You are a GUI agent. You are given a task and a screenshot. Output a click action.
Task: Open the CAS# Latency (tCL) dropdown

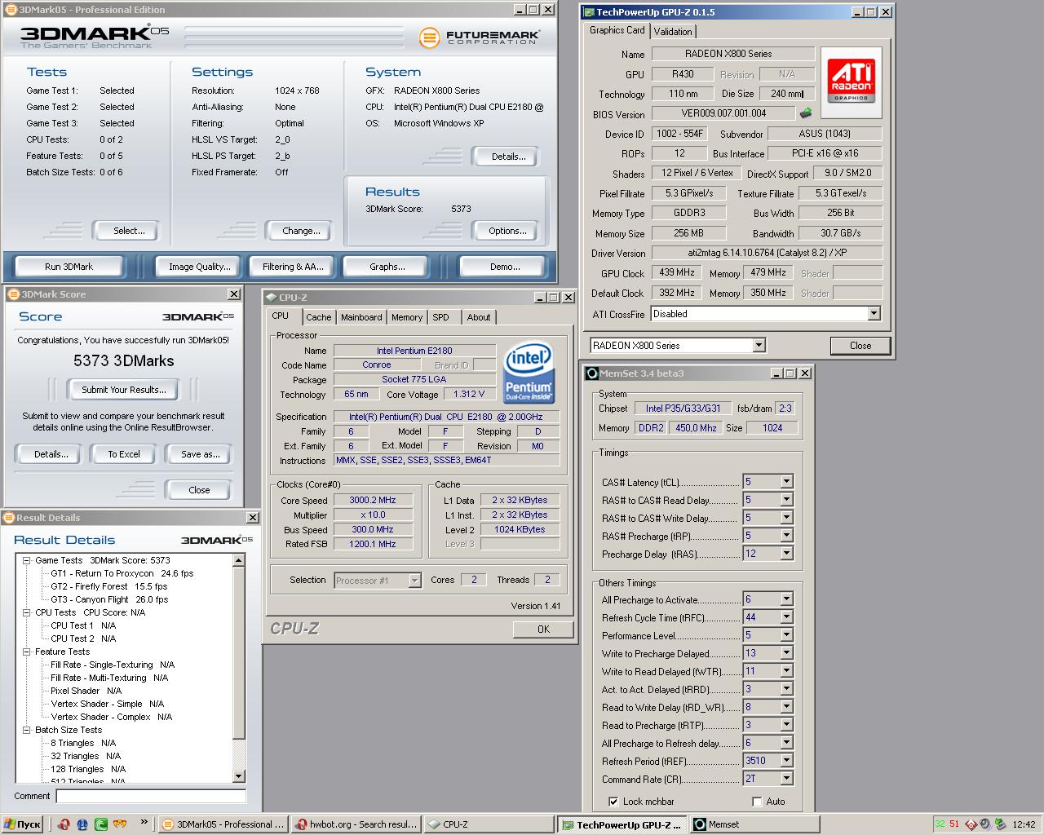pos(786,482)
